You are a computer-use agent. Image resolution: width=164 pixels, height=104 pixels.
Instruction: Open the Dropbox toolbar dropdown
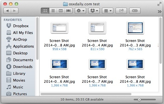pos(94,11)
